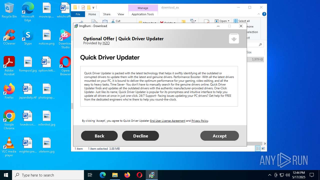Click New Folder quick access icon
This screenshot has width=320, height=180.
[x=88, y=7]
